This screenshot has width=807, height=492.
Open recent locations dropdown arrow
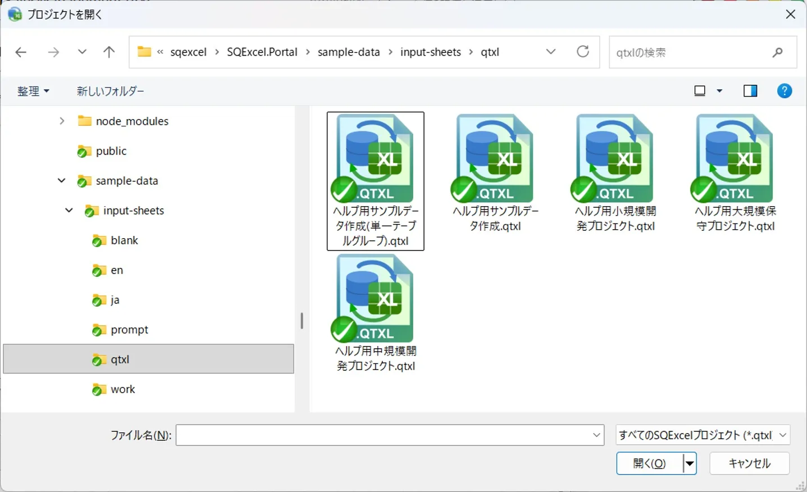(82, 52)
